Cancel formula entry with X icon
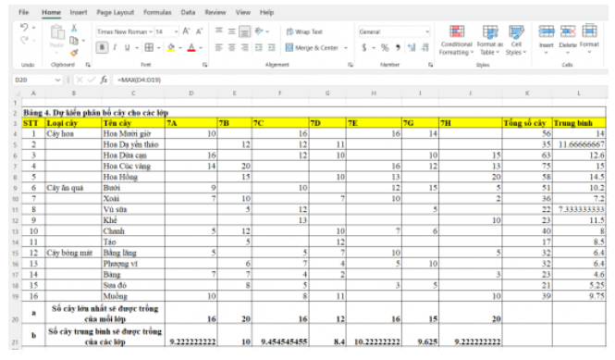Screen dimensions: 615x360 (80, 80)
